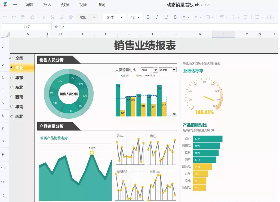Click the horizontal align icon

[x=222, y=17]
